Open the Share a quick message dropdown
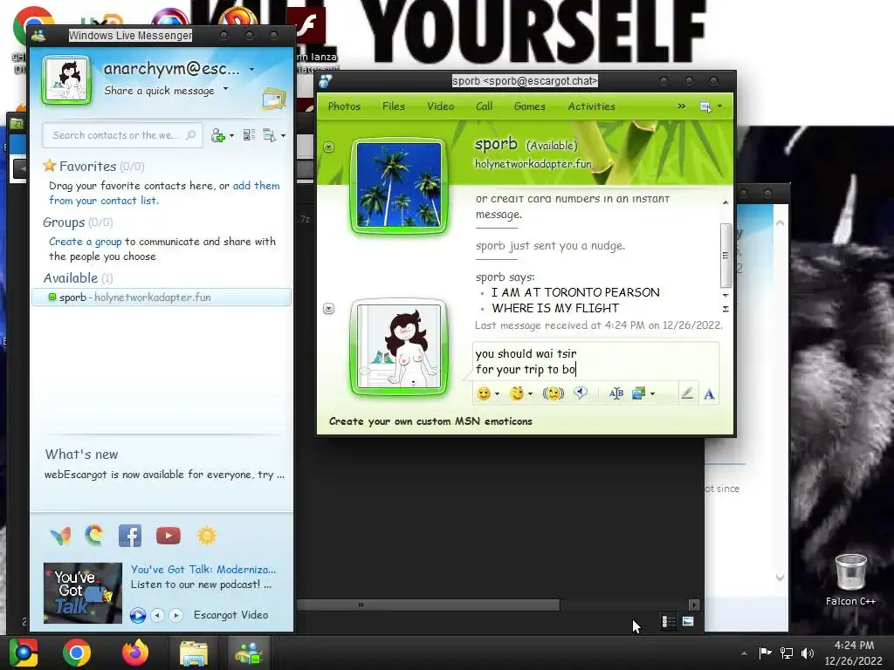Image resolution: width=894 pixels, height=670 pixels. click(226, 88)
